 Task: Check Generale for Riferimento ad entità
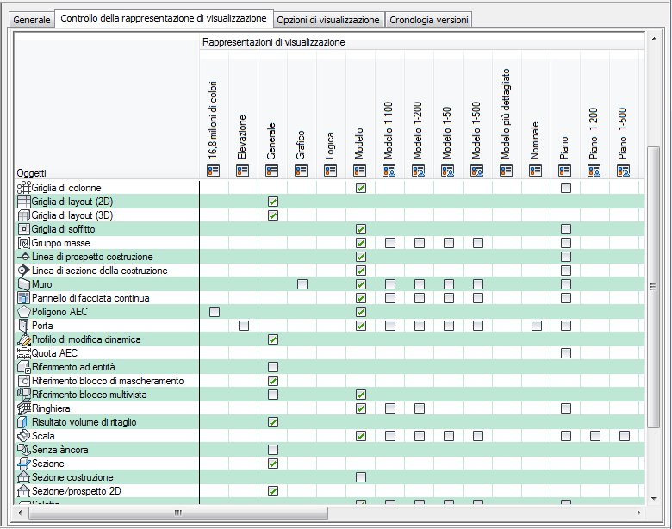click(x=273, y=367)
